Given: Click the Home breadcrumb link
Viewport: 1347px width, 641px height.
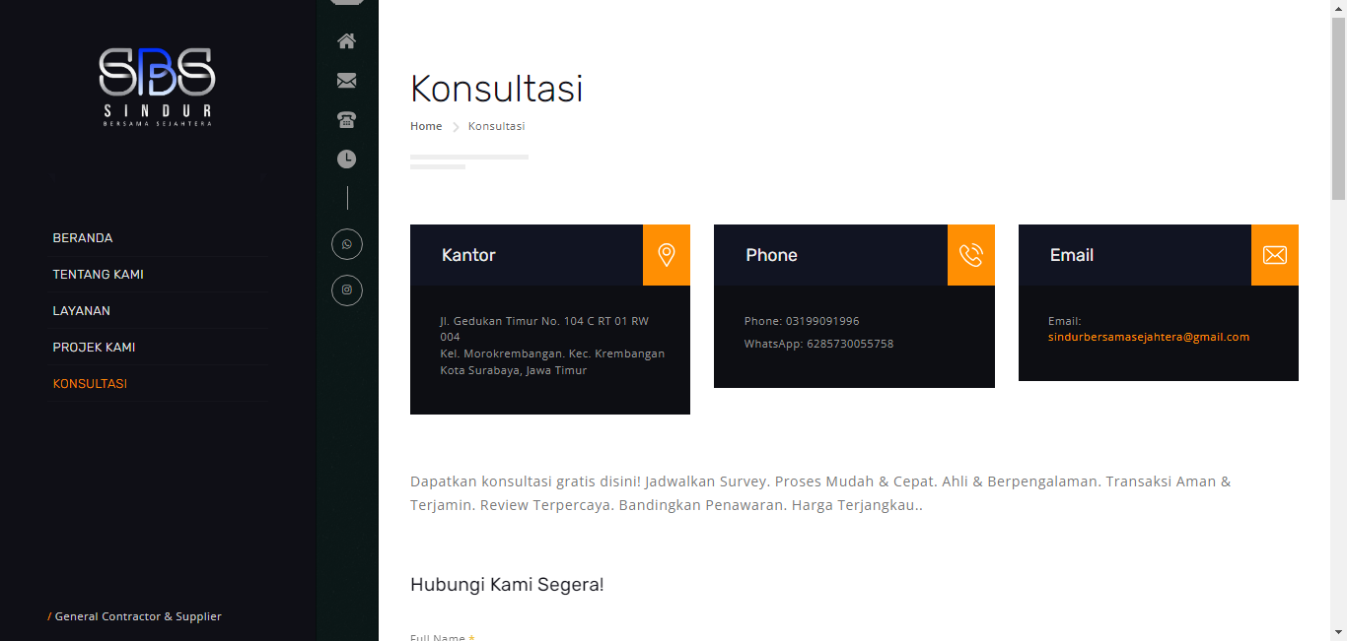Looking at the screenshot, I should coord(426,126).
